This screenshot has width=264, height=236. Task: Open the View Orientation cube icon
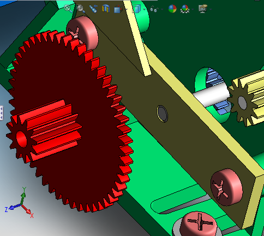point(118,9)
